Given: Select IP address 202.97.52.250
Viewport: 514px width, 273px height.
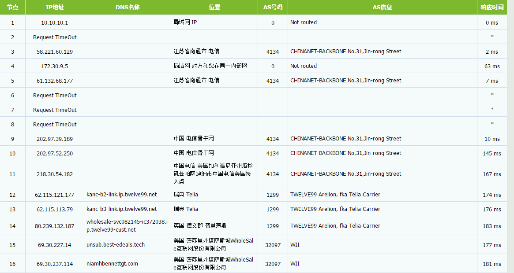Looking at the screenshot, I should [55, 154].
